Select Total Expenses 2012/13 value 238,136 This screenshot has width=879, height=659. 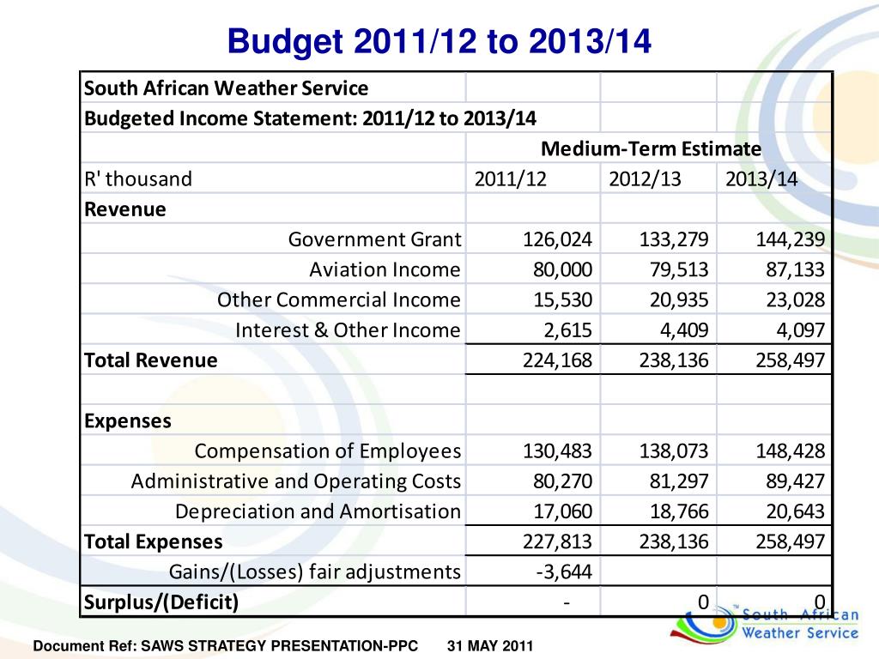pos(674,542)
